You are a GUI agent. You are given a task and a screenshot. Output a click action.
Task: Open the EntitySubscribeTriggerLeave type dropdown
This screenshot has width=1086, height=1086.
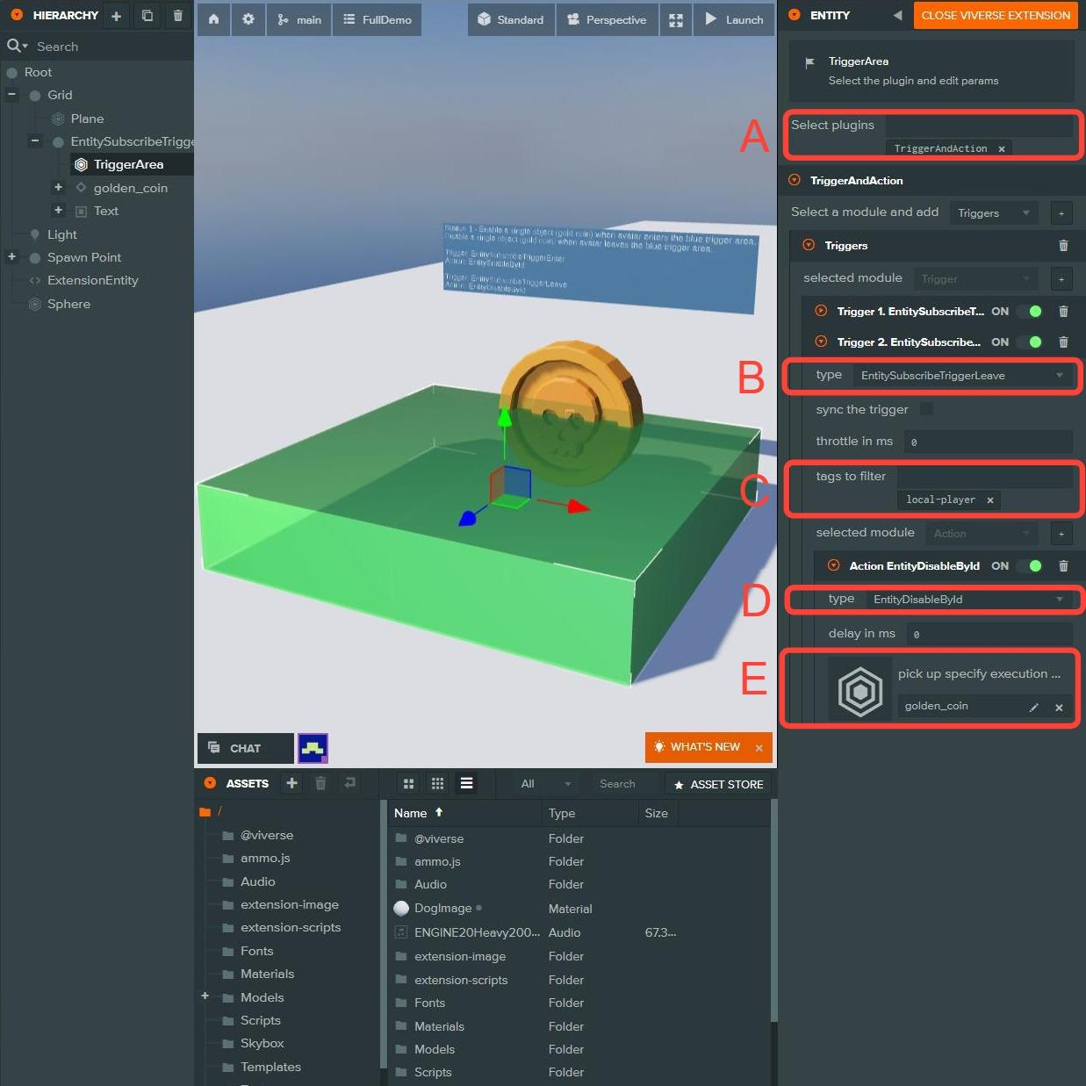tap(962, 376)
